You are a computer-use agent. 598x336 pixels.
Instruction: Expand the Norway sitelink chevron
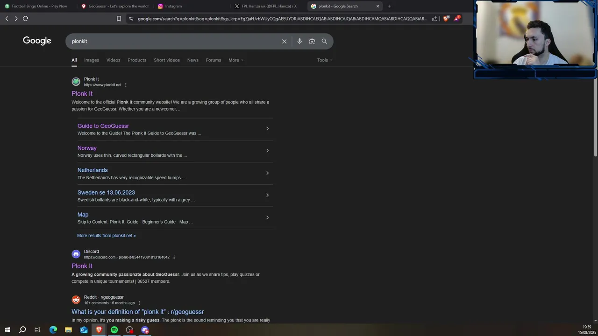pos(267,151)
